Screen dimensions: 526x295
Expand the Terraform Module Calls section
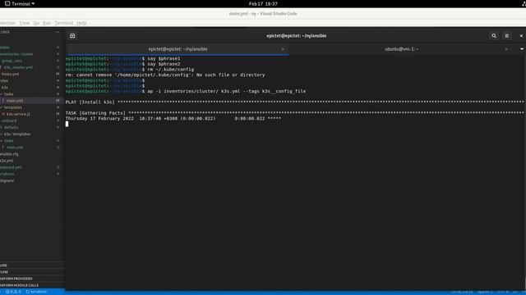[32, 285]
